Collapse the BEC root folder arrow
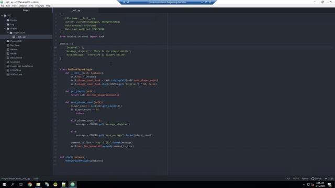This screenshot has height=188, width=335. 2,16
